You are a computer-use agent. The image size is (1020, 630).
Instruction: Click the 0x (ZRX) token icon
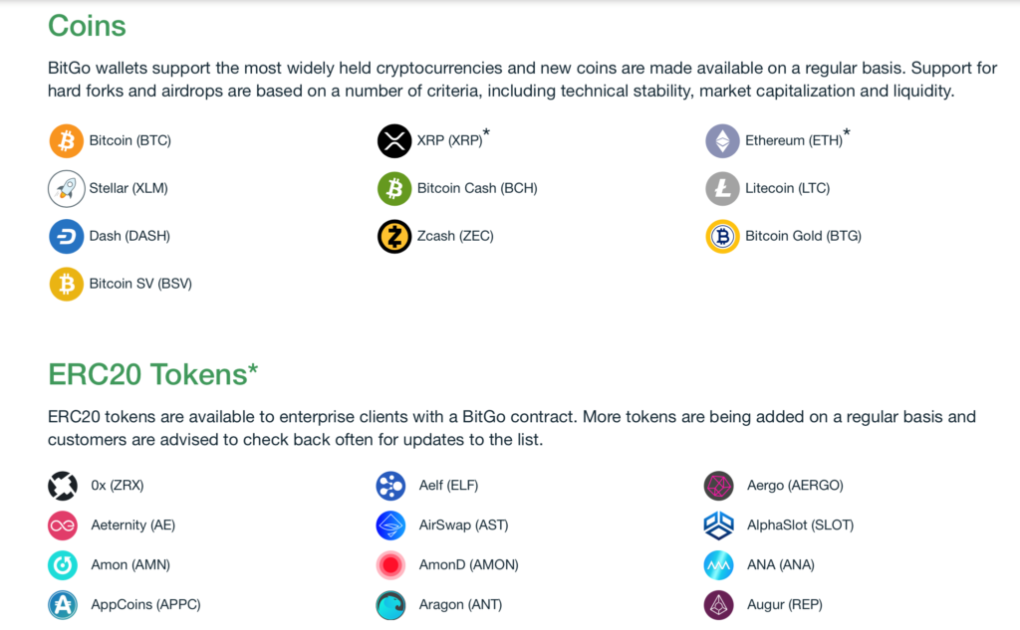click(x=63, y=486)
